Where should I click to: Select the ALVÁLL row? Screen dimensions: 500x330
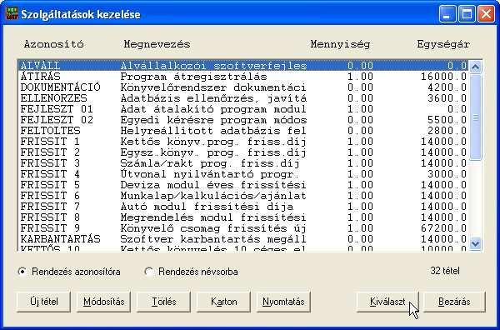243,66
